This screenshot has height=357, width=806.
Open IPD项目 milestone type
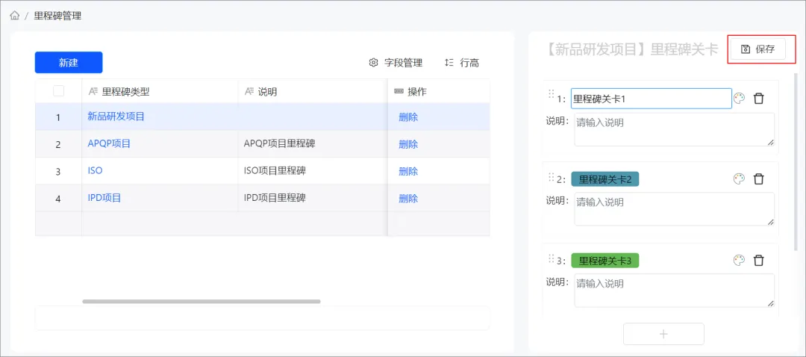104,197
